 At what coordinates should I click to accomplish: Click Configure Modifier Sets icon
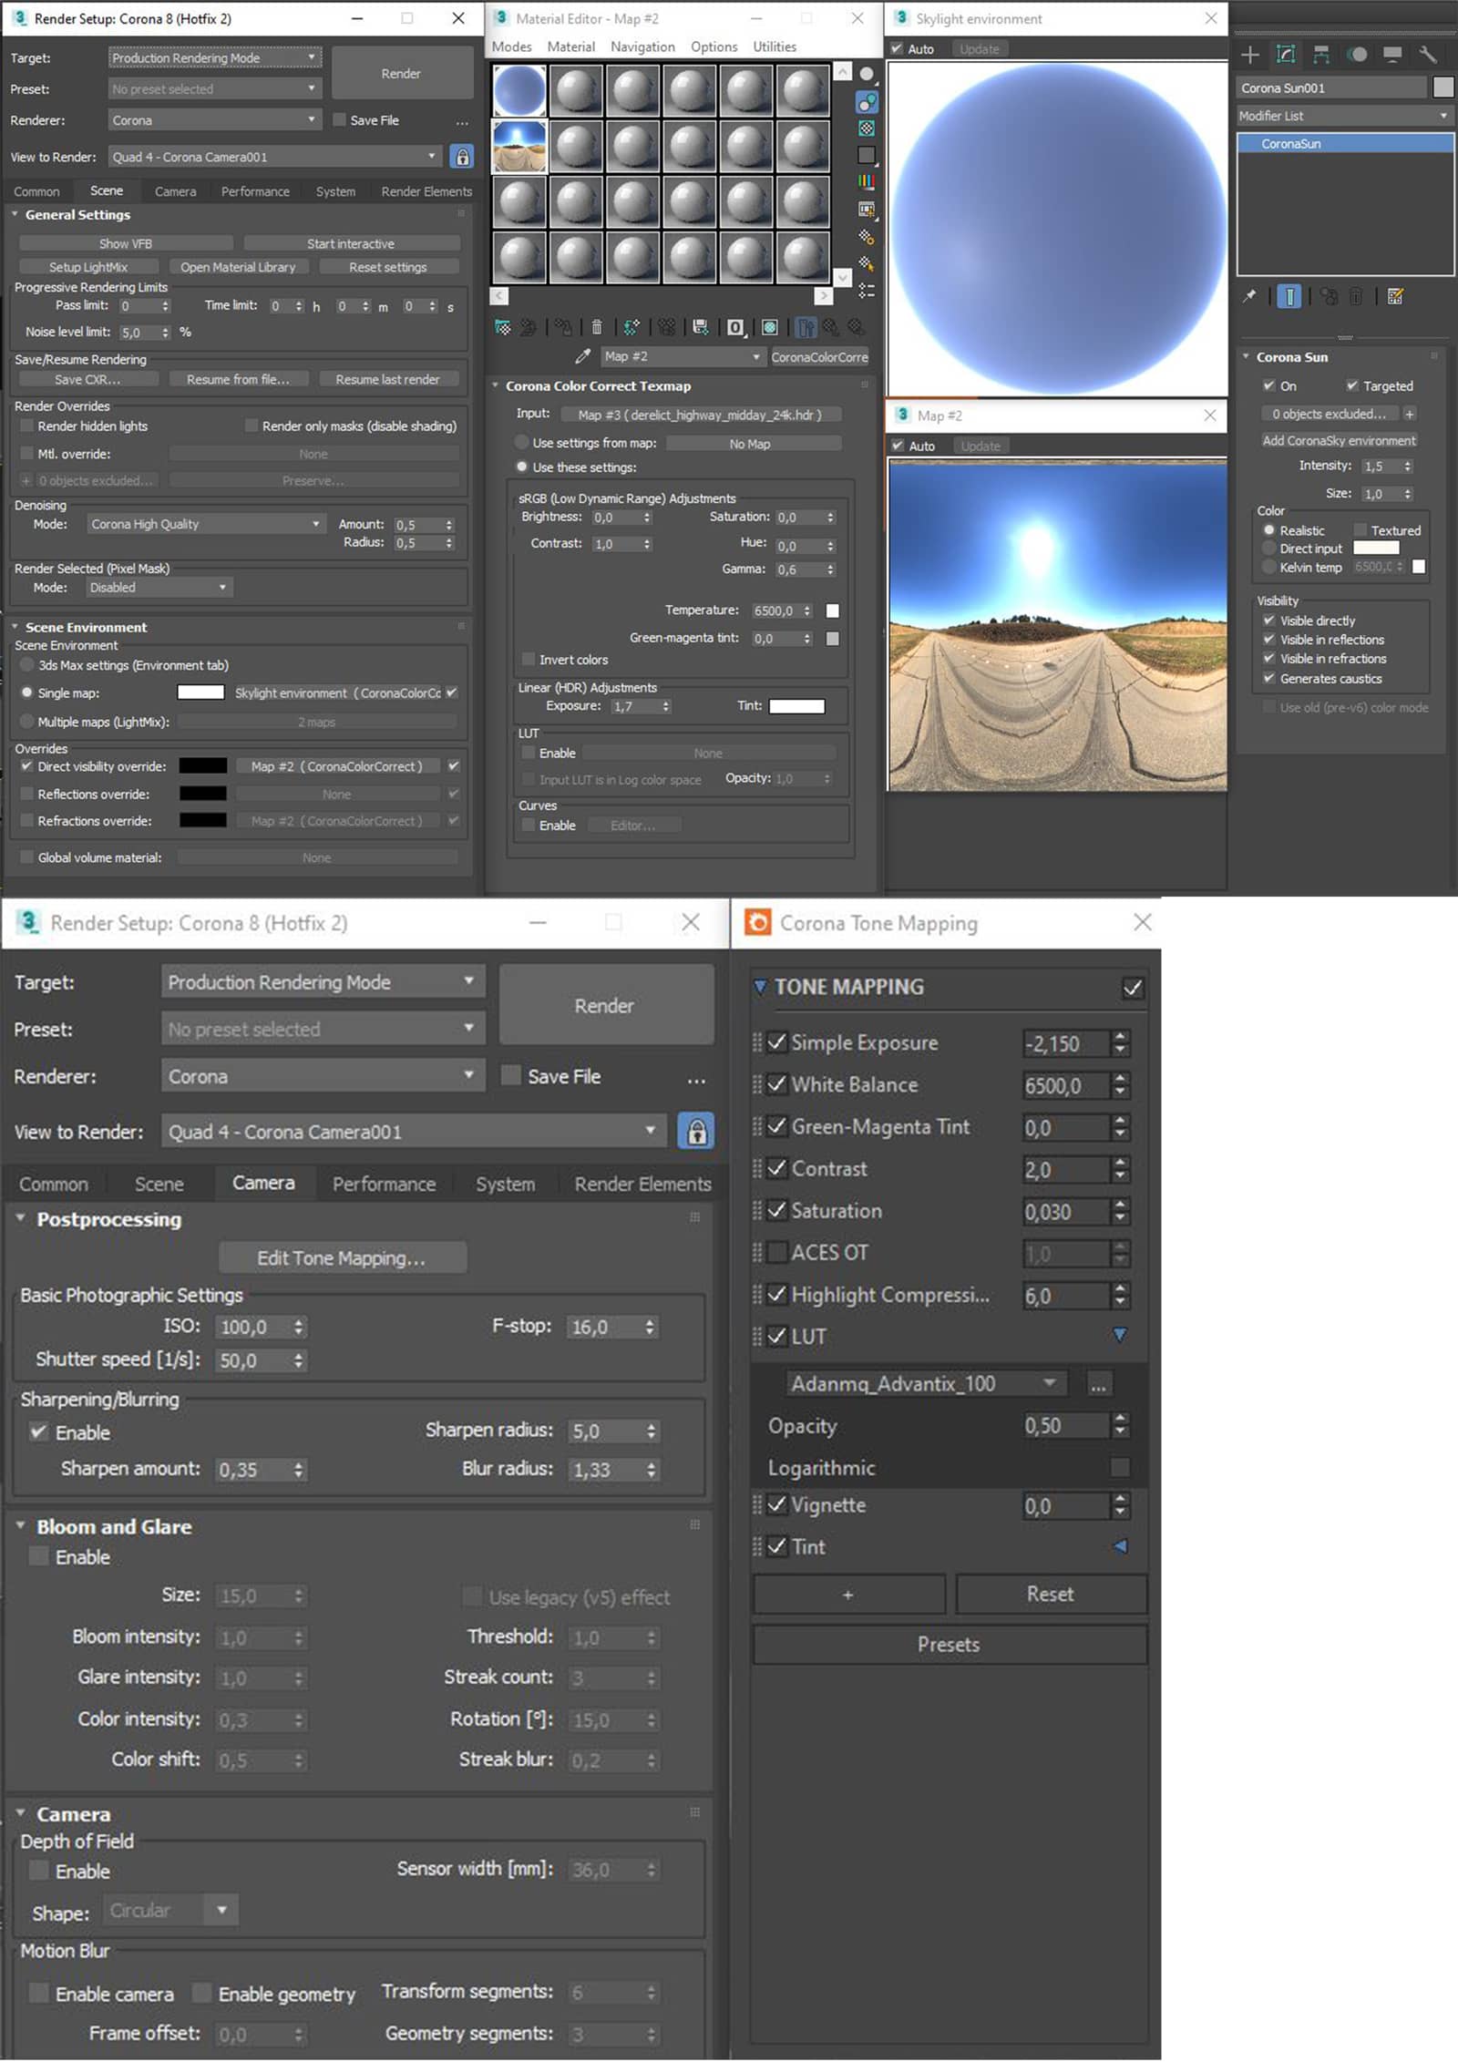[1394, 296]
